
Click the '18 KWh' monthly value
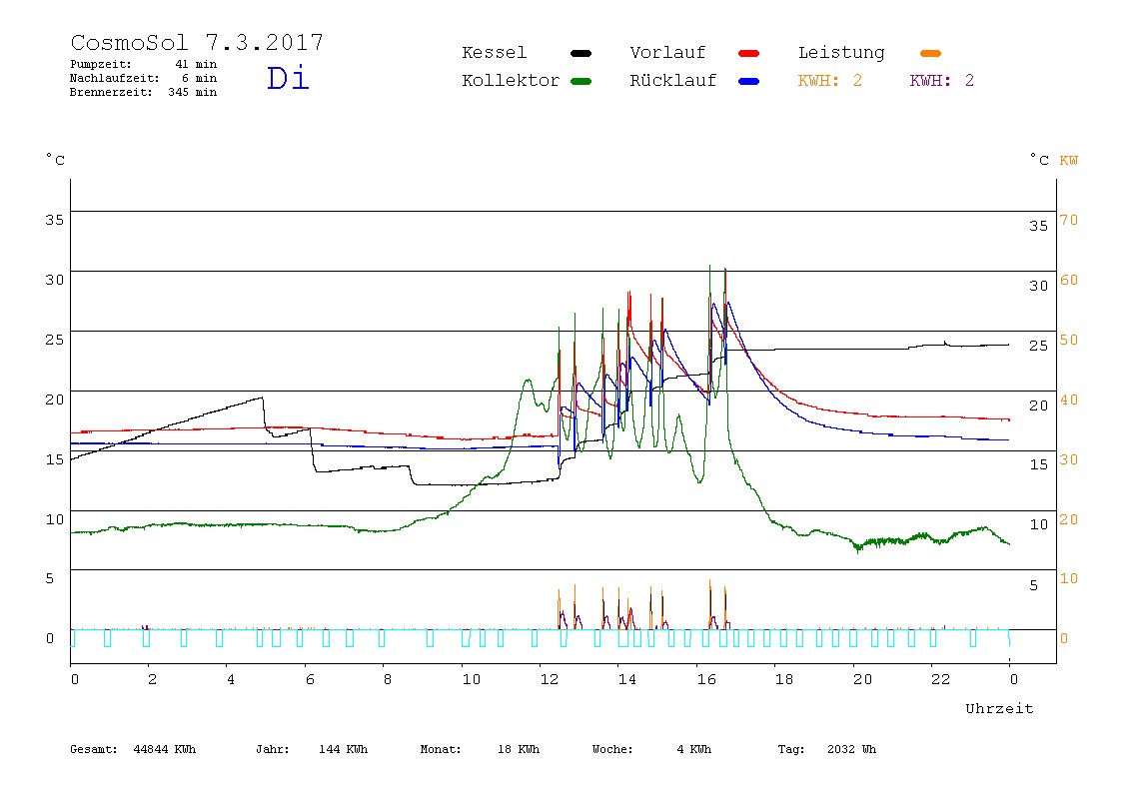point(519,749)
